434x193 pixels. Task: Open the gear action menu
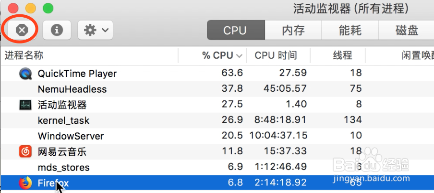[x=95, y=30]
